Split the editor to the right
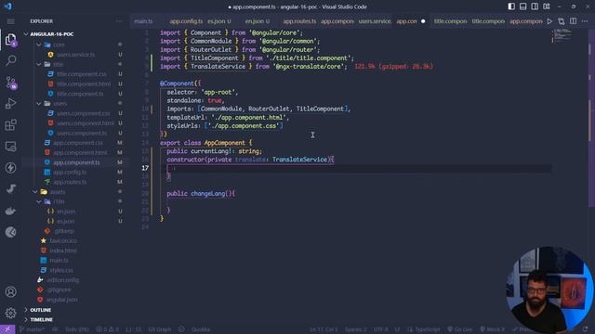 (x=573, y=21)
